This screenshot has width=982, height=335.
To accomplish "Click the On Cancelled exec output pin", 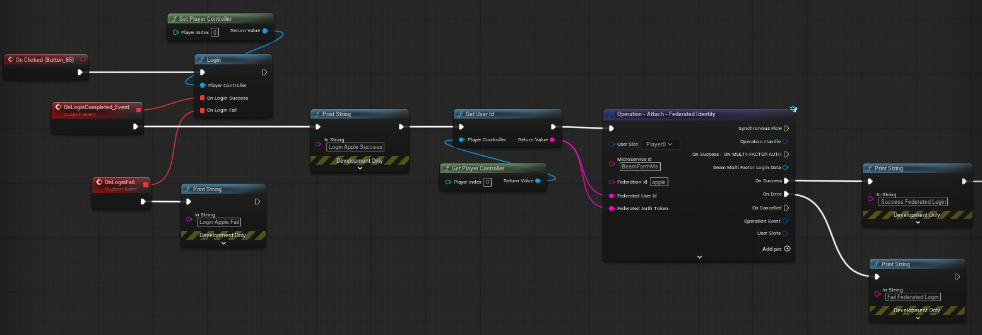I will [x=786, y=208].
